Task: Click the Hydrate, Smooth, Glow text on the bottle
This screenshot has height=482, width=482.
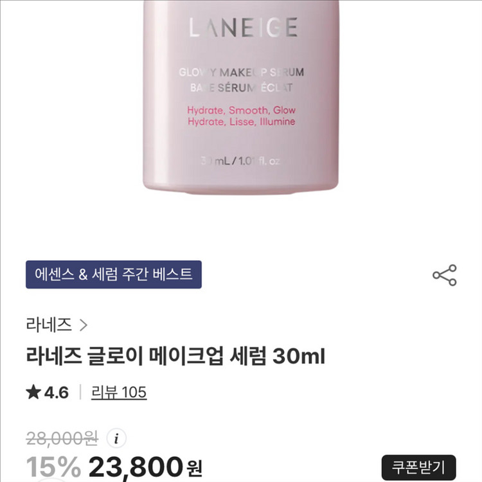Action: click(241, 110)
